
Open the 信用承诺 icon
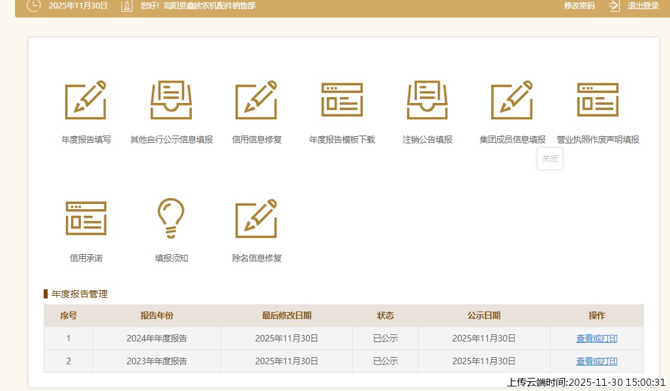point(85,218)
